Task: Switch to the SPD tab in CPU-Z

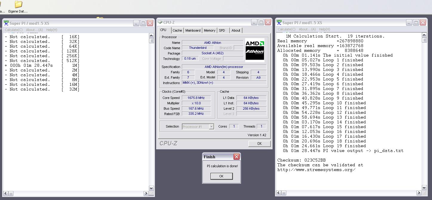Action: coord(222,30)
